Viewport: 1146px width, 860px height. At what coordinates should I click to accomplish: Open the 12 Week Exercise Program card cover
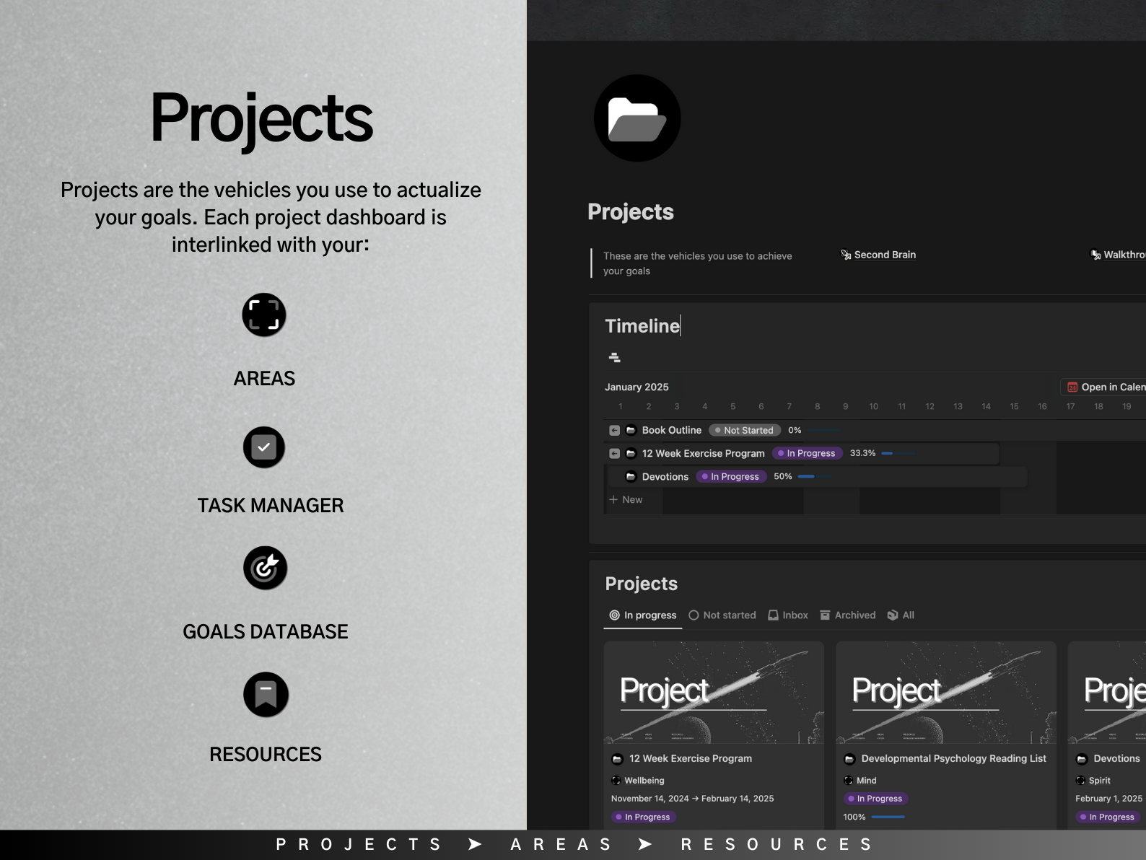pos(714,693)
